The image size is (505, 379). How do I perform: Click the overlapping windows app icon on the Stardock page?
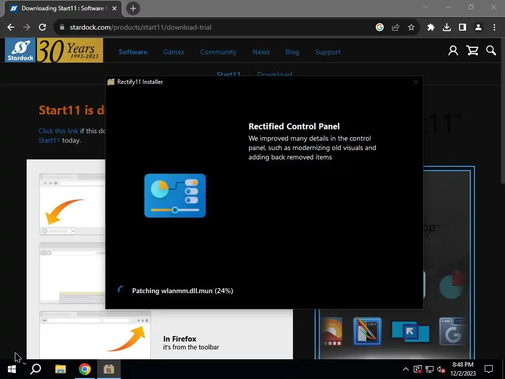coord(410,332)
